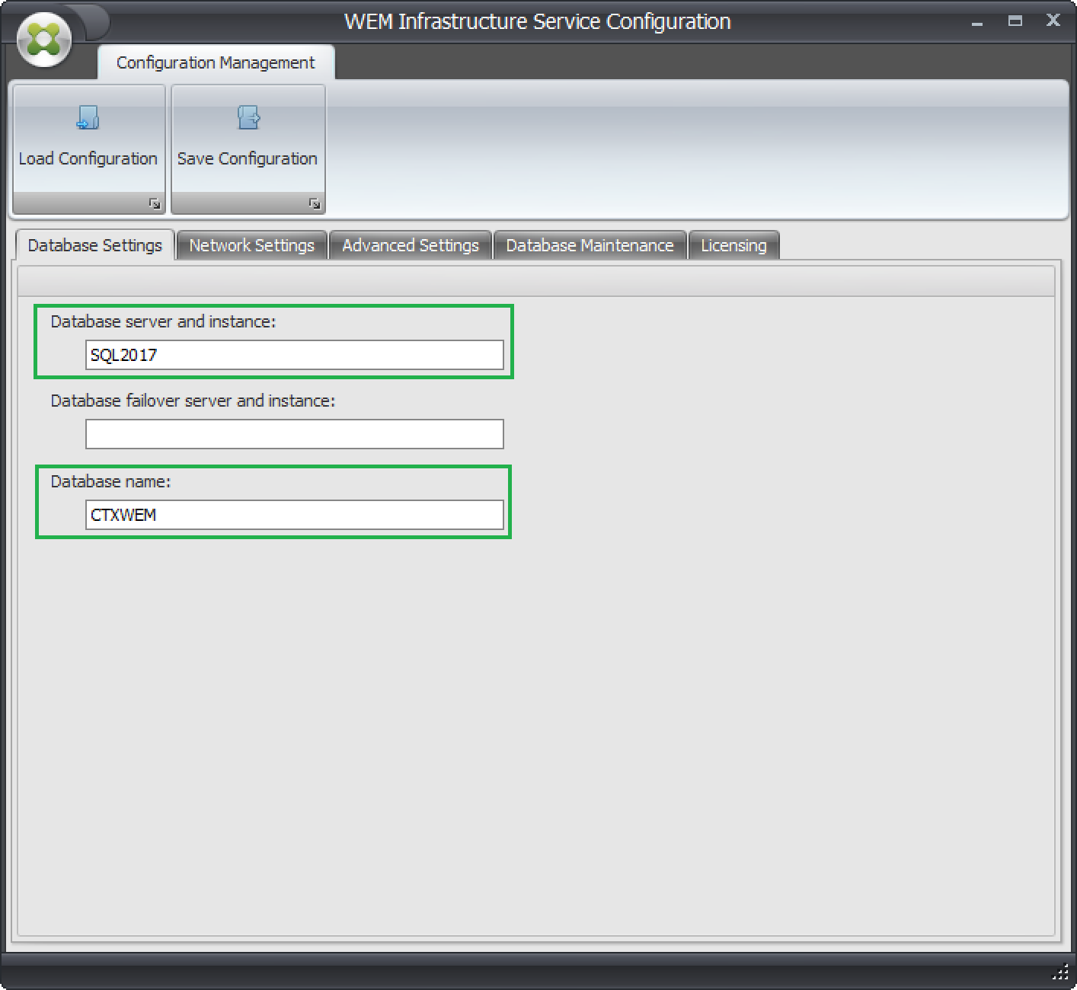Click the Load Configuration icon
Image resolution: width=1077 pixels, height=990 pixels.
click(88, 118)
